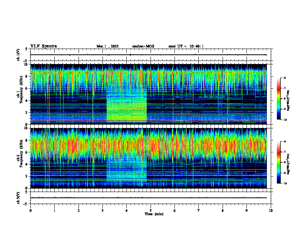
Task: Click the ch.2 spectrogram color scale bar
Action: pos(278,162)
